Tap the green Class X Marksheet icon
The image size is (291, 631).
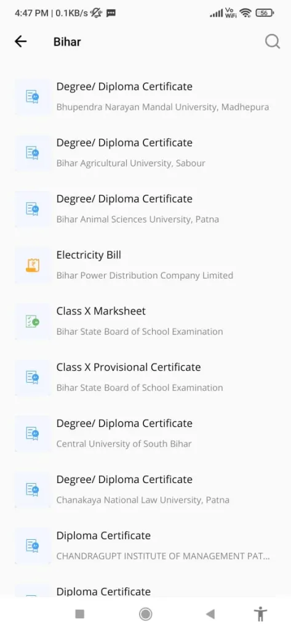33,322
